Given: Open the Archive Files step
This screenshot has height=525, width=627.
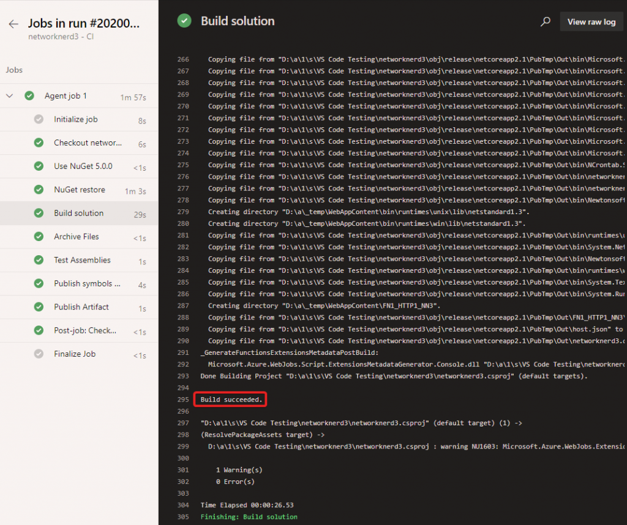Looking at the screenshot, I should tap(79, 237).
